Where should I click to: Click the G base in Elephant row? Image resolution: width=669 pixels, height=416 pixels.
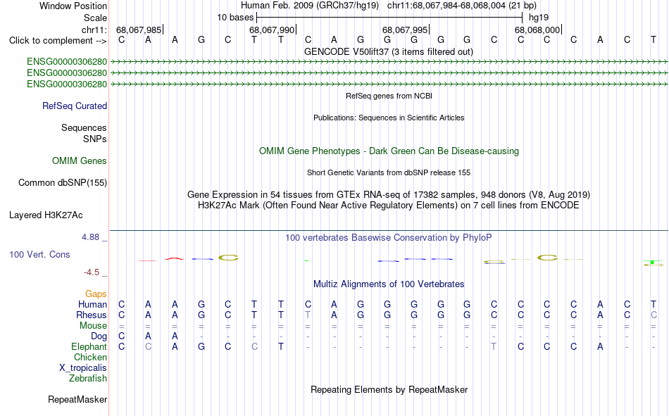201,346
